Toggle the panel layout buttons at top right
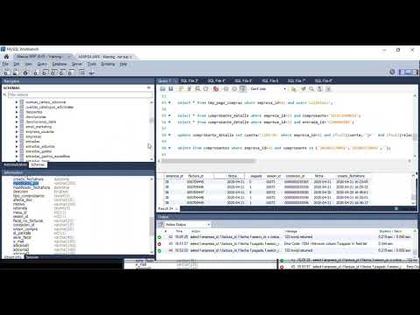Screen dimensions: 420x315 [x=409, y=72]
